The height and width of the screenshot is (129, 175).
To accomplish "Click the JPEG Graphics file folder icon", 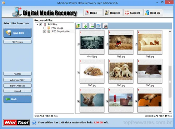I will [x=49, y=31].
